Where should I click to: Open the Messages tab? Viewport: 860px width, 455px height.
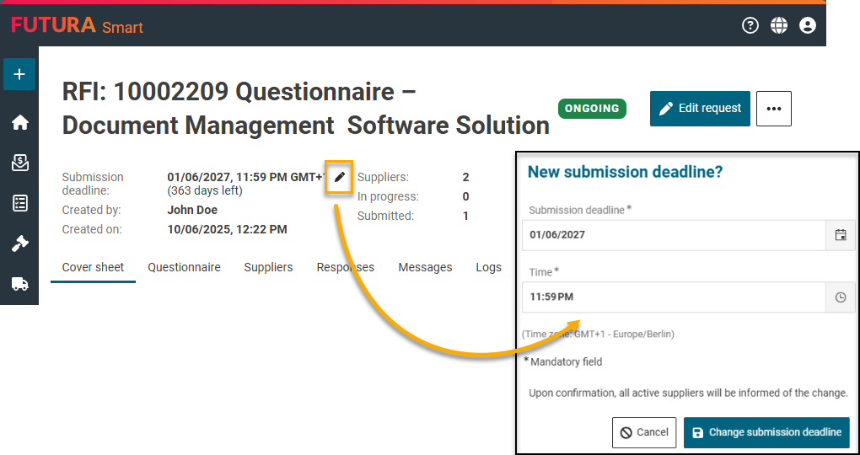425,267
